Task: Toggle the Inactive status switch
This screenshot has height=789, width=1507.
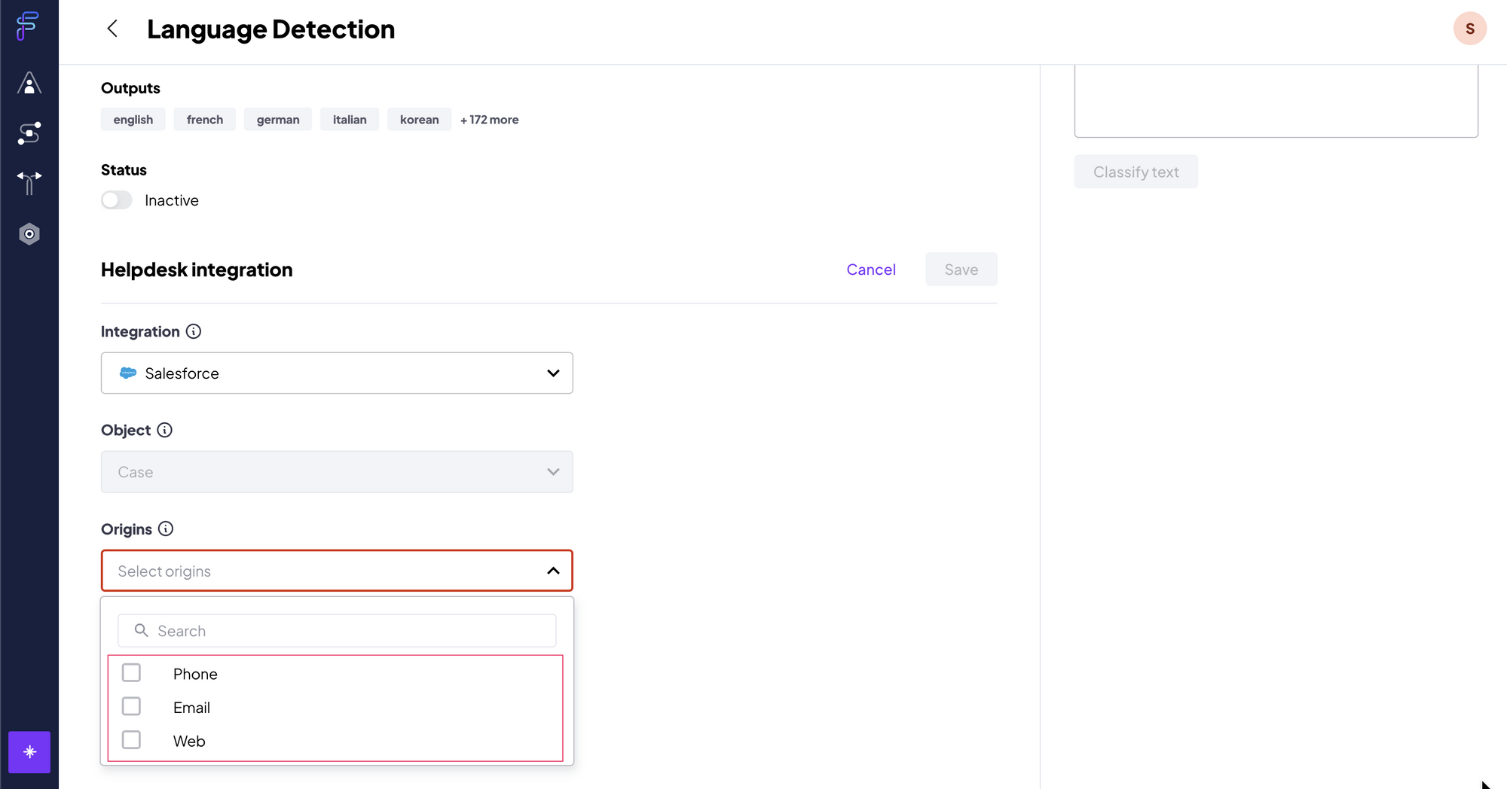Action: [x=117, y=200]
